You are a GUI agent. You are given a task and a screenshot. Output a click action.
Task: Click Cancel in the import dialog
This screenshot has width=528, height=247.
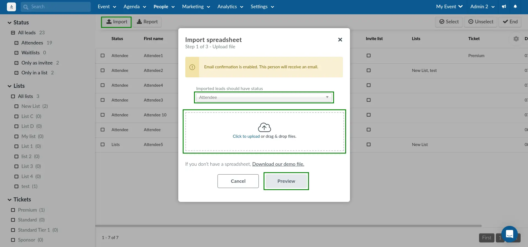238,181
